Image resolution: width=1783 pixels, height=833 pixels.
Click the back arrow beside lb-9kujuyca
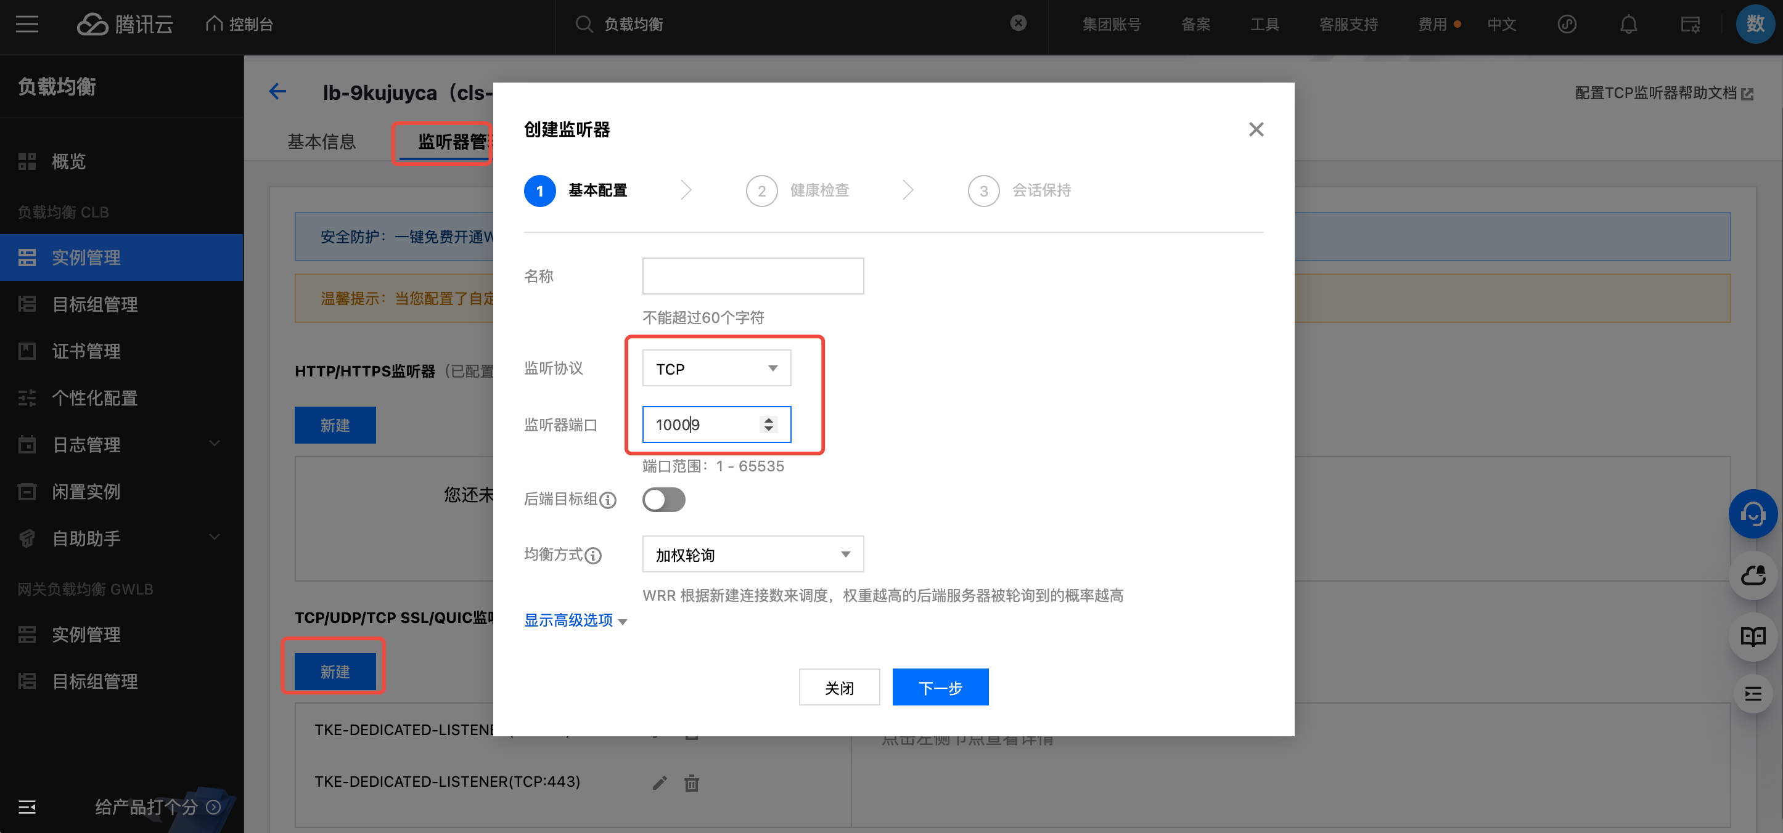(277, 91)
